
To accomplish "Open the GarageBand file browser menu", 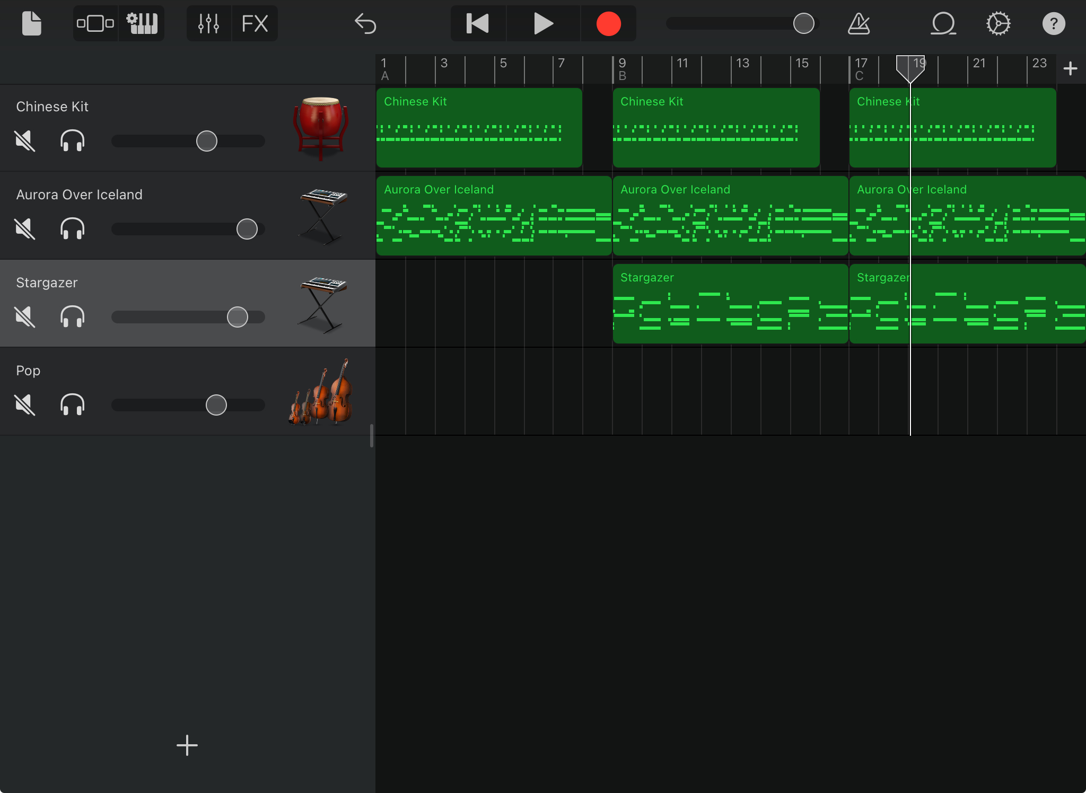I will pyautogui.click(x=31, y=23).
